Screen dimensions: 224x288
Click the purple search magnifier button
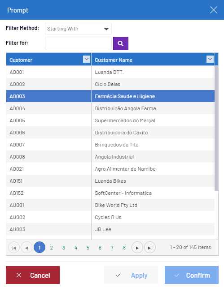point(121,43)
